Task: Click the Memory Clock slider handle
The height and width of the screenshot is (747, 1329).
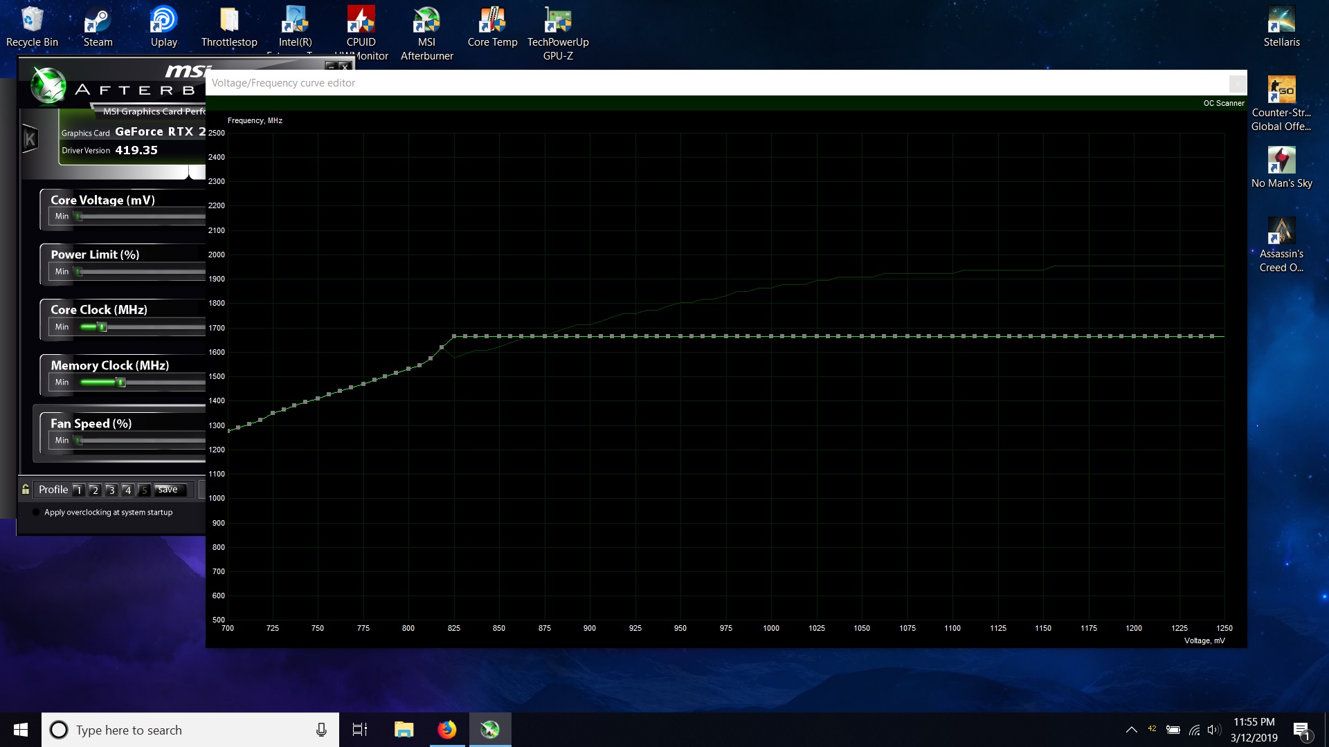Action: [x=121, y=382]
